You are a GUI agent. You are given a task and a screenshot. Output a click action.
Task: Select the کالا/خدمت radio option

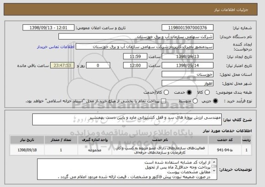[x=166, y=92]
